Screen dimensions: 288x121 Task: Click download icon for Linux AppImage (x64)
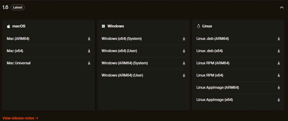(x=279, y=100)
